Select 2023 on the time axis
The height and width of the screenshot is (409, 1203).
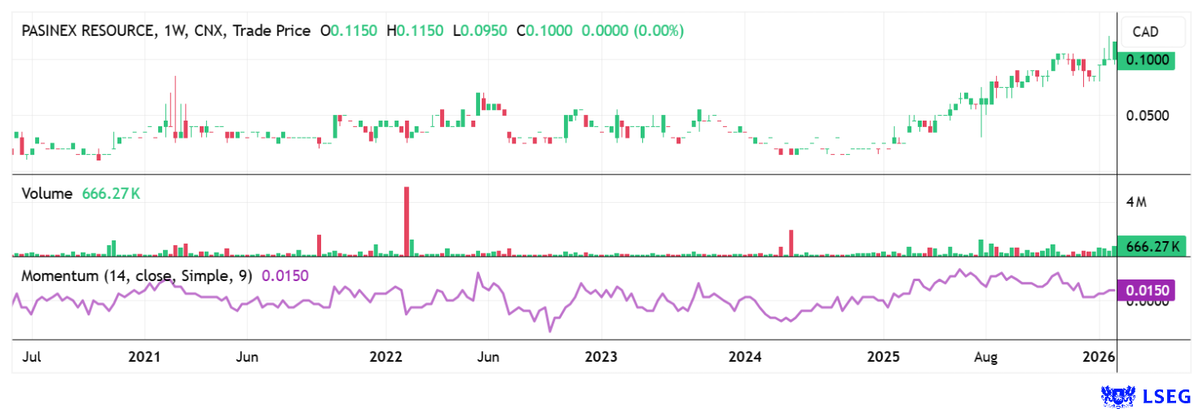601,357
